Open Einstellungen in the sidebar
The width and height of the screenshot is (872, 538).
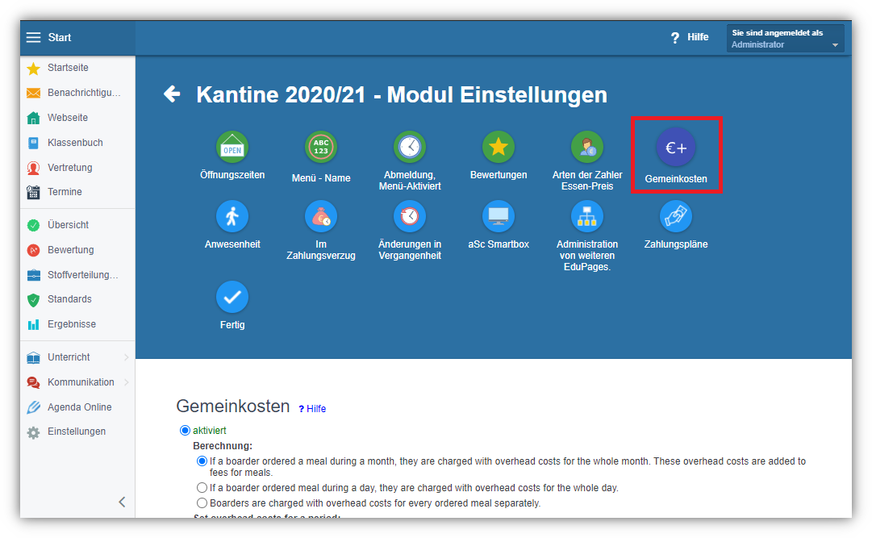coord(76,432)
